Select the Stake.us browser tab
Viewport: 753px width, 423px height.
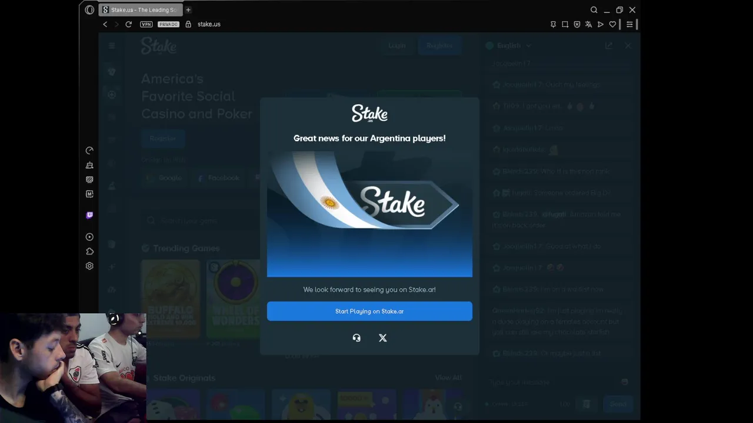pyautogui.click(x=140, y=10)
